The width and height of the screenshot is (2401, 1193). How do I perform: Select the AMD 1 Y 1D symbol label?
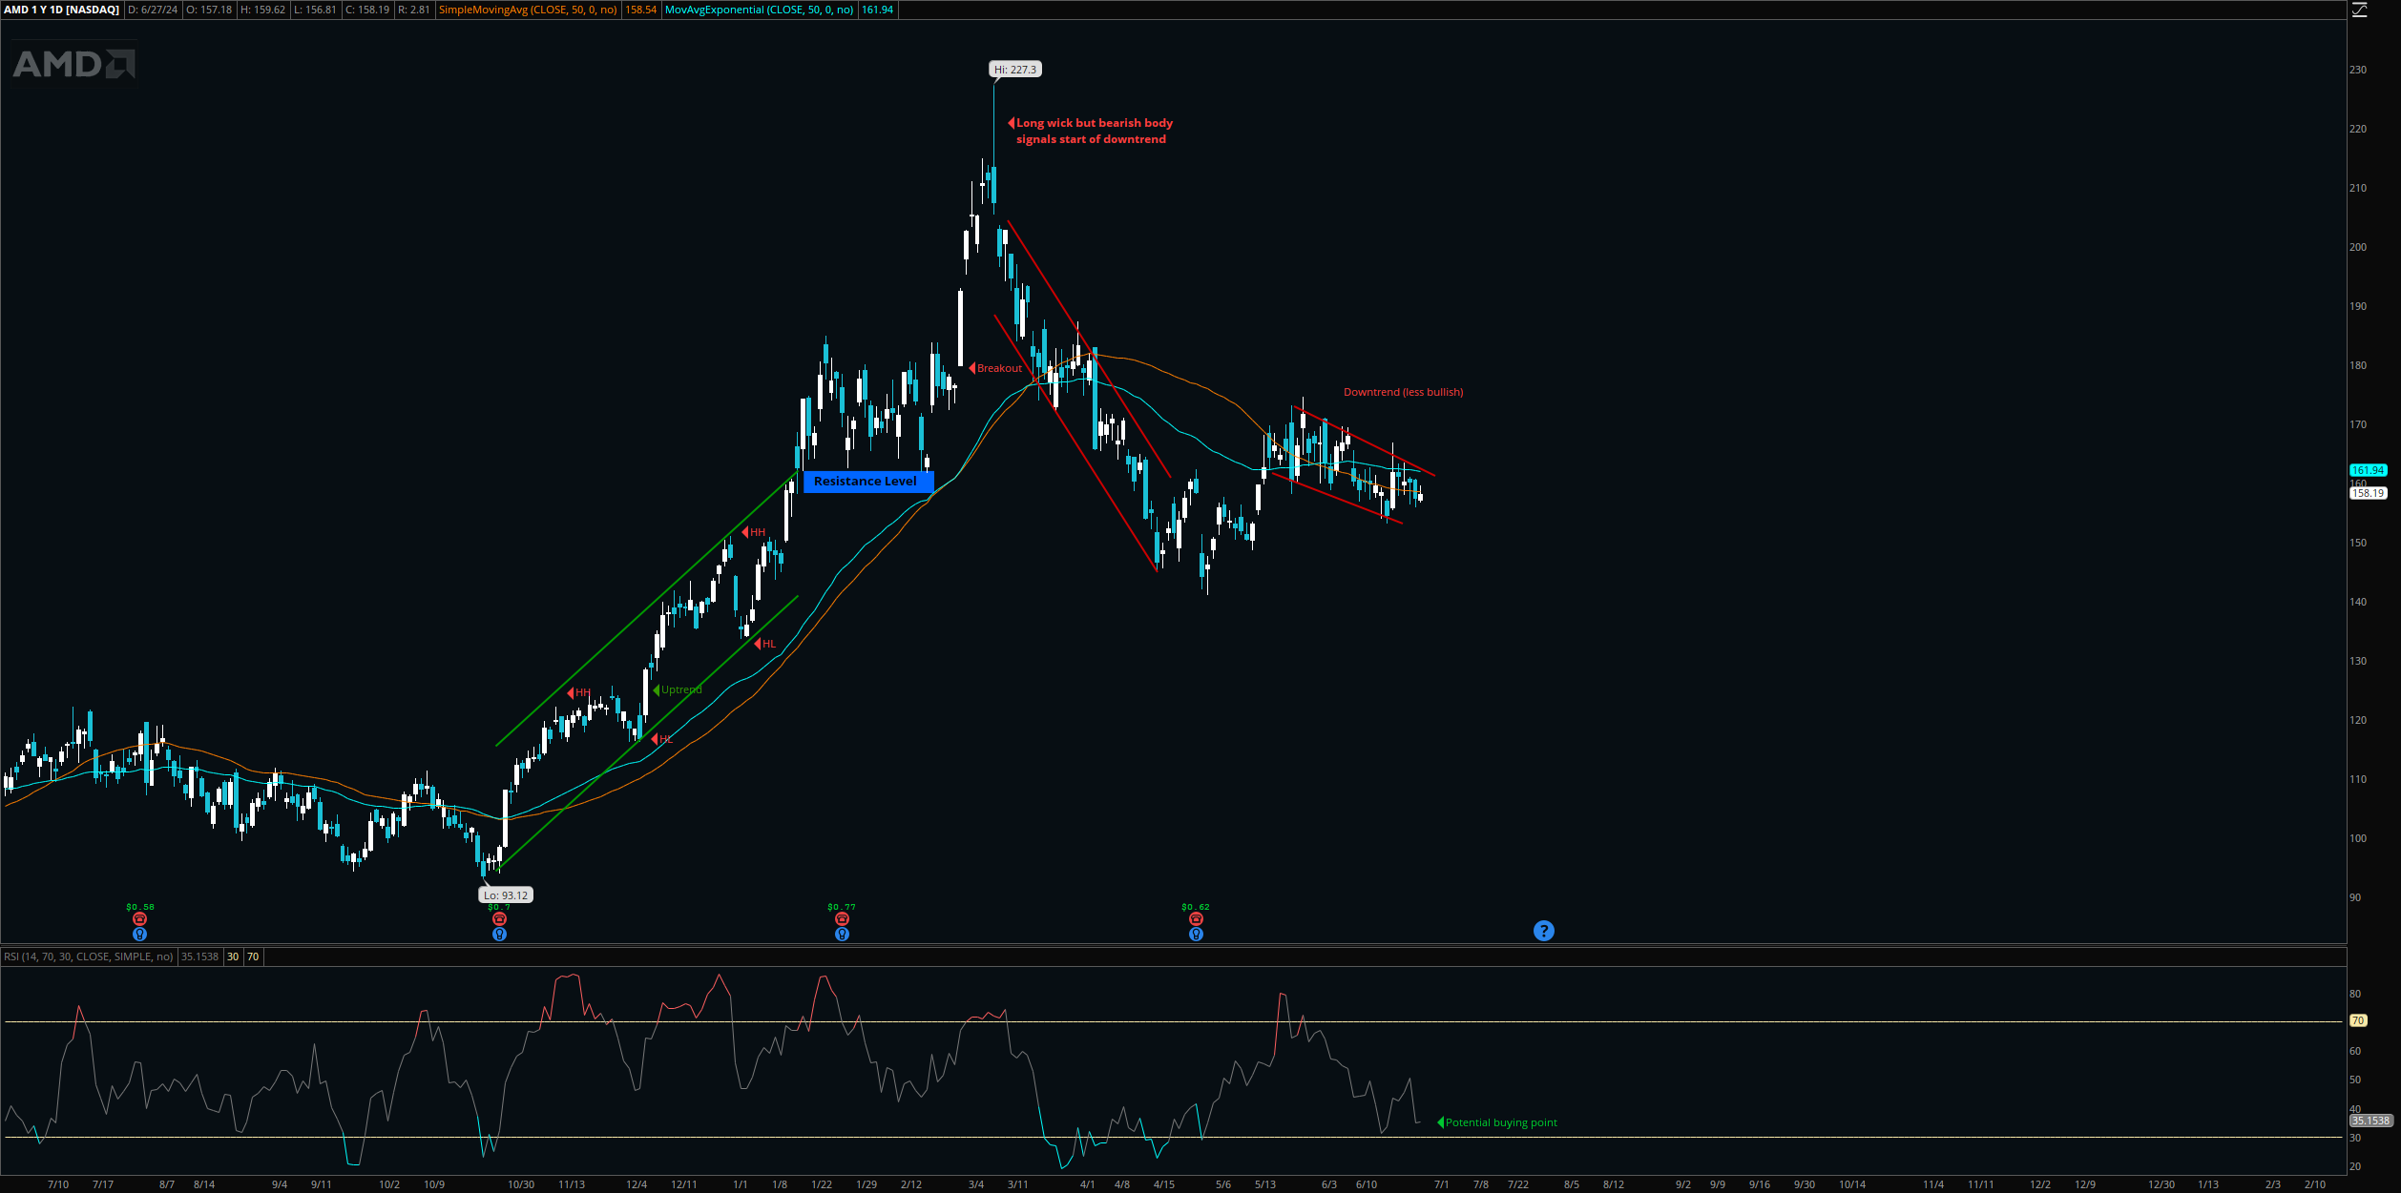tap(62, 10)
